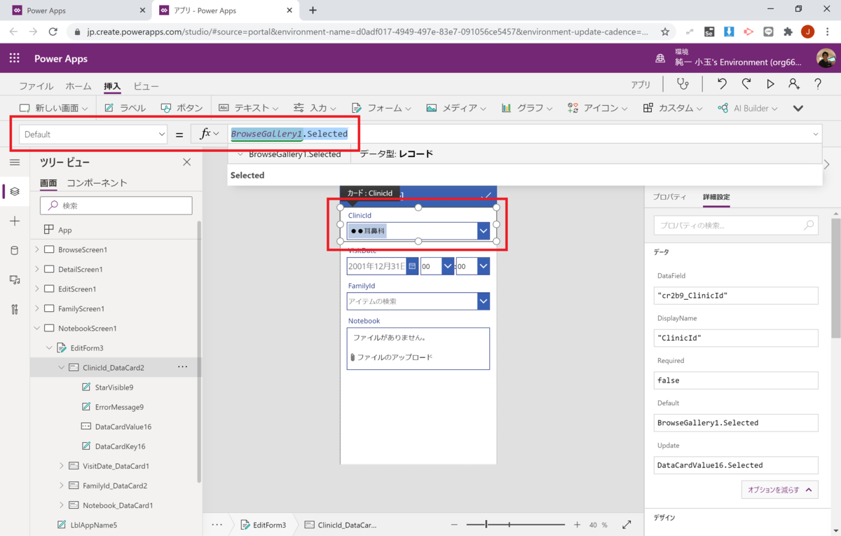The height and width of the screenshot is (536, 841).
Task: Click the Redo arrow icon
Action: [746, 84]
